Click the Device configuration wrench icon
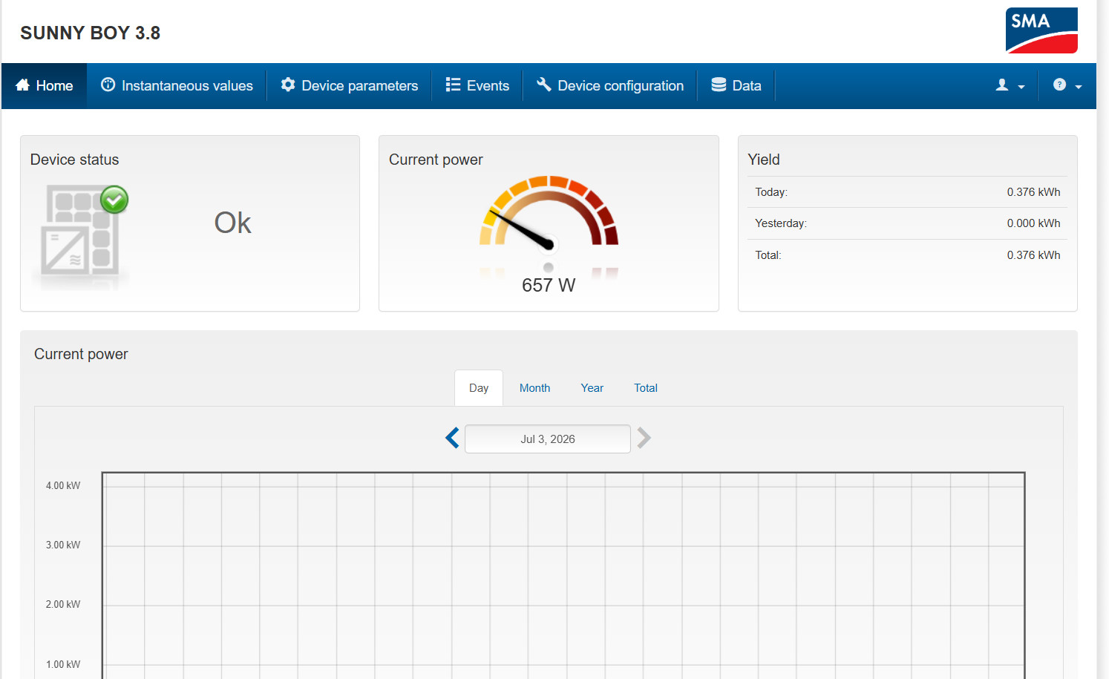 point(544,85)
